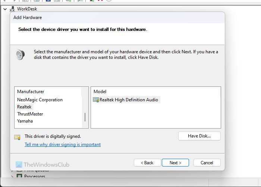Viewport: 261px width, 187px height.
Task: Proceed with the Next button
Action: [175, 163]
